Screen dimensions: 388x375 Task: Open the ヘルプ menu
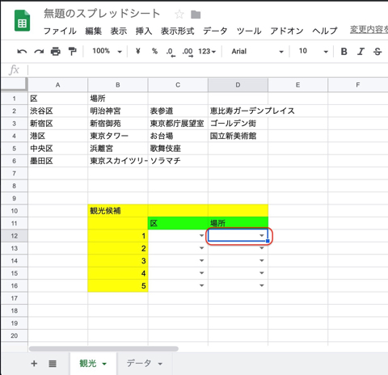325,31
